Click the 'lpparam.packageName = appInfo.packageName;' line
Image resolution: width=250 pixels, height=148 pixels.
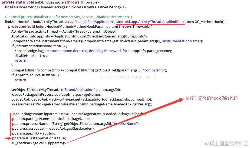[51, 119]
